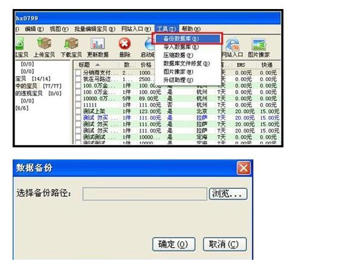Tick the checkbox for 我在马路边 row
Image resolution: width=343 pixels, height=264 pixels.
coord(78,79)
